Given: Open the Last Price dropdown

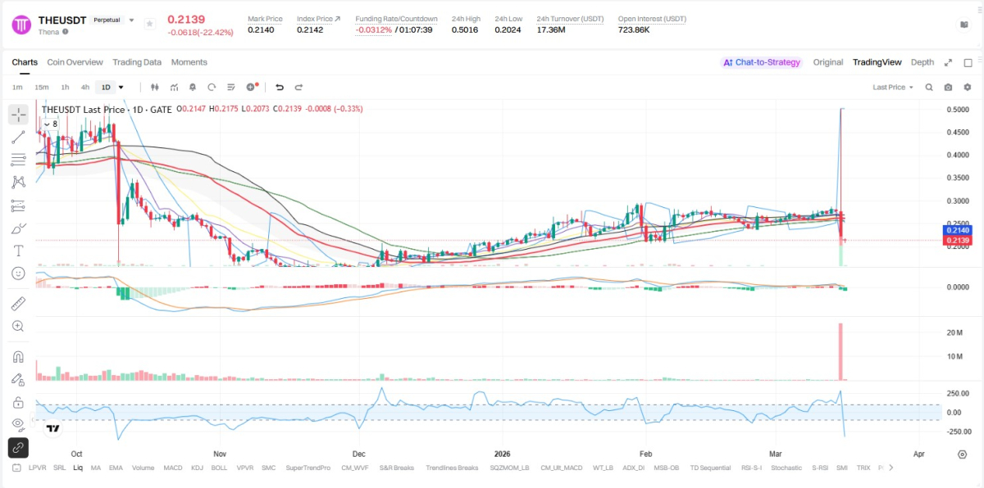Looking at the screenshot, I should 893,87.
